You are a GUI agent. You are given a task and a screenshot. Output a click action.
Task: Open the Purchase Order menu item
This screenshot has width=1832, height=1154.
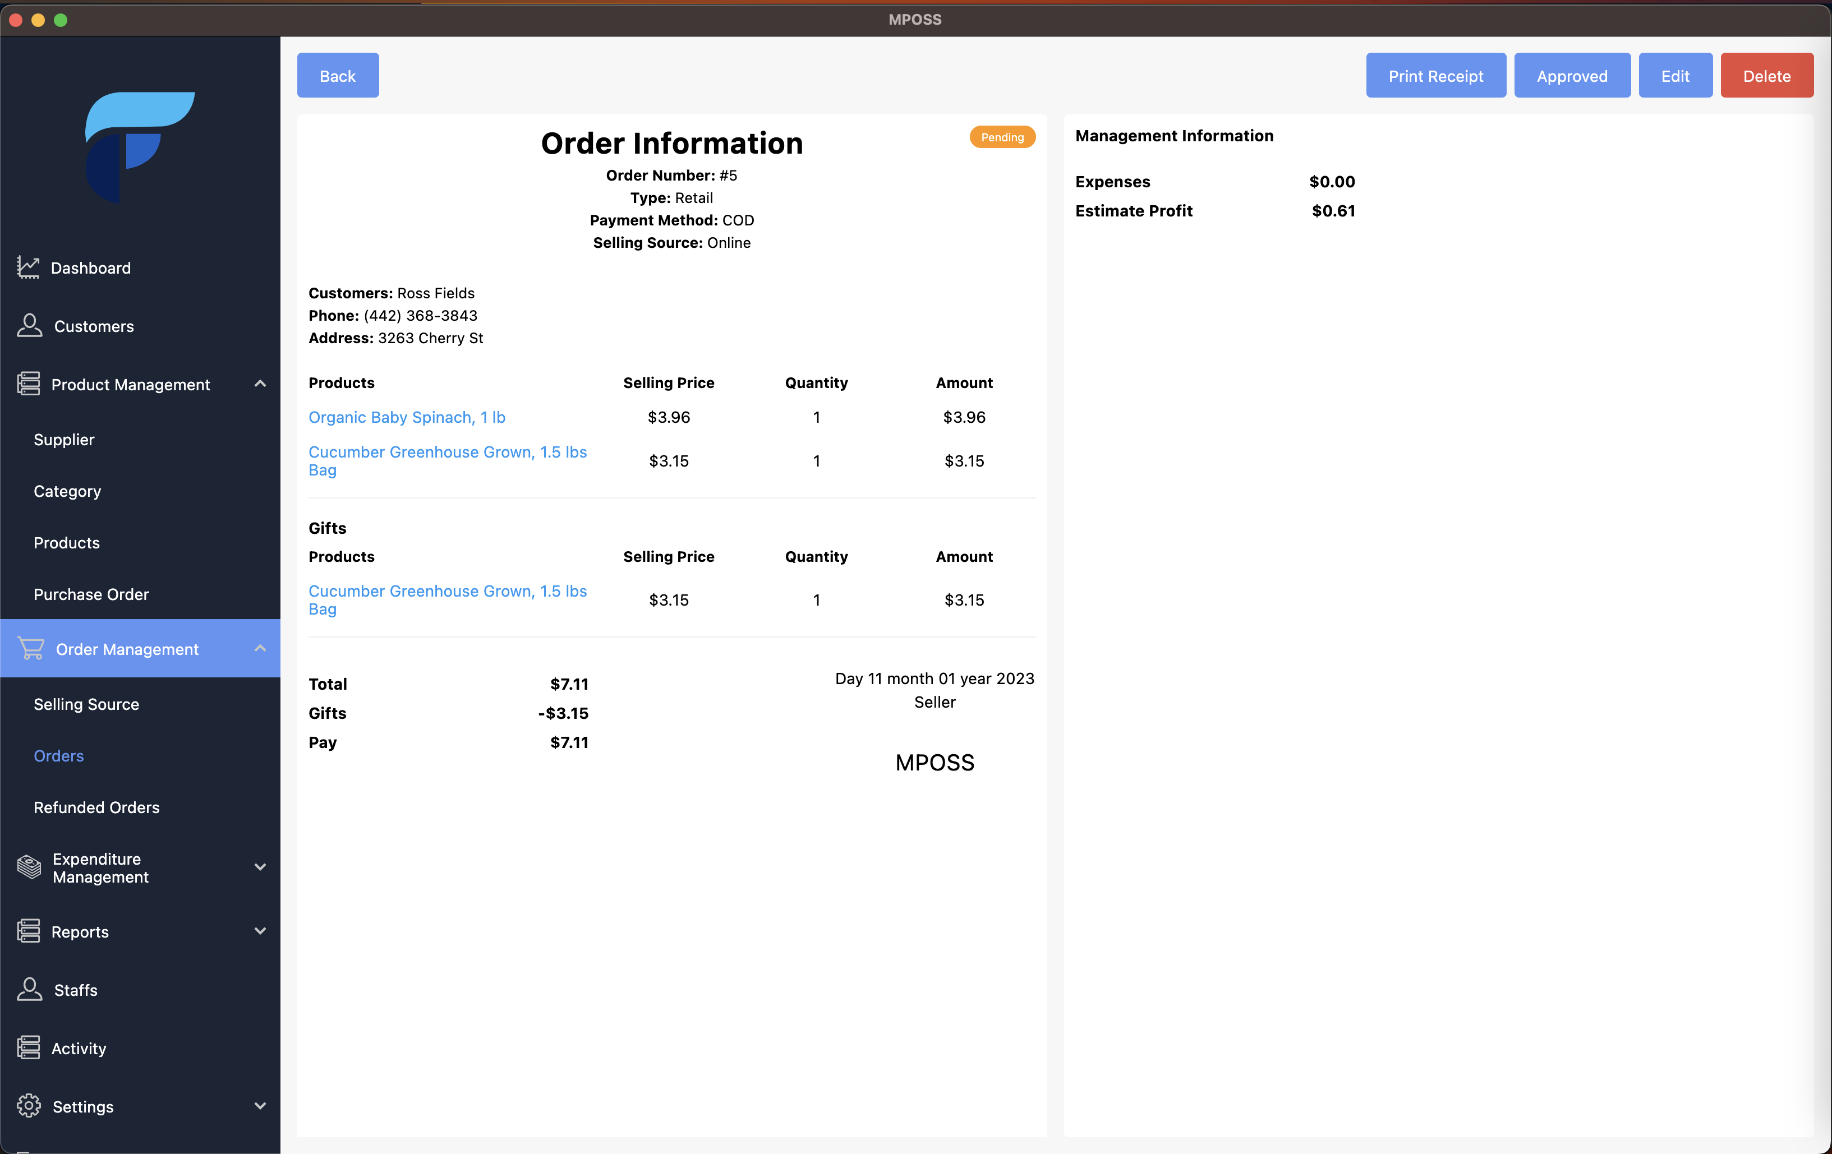[x=91, y=594]
